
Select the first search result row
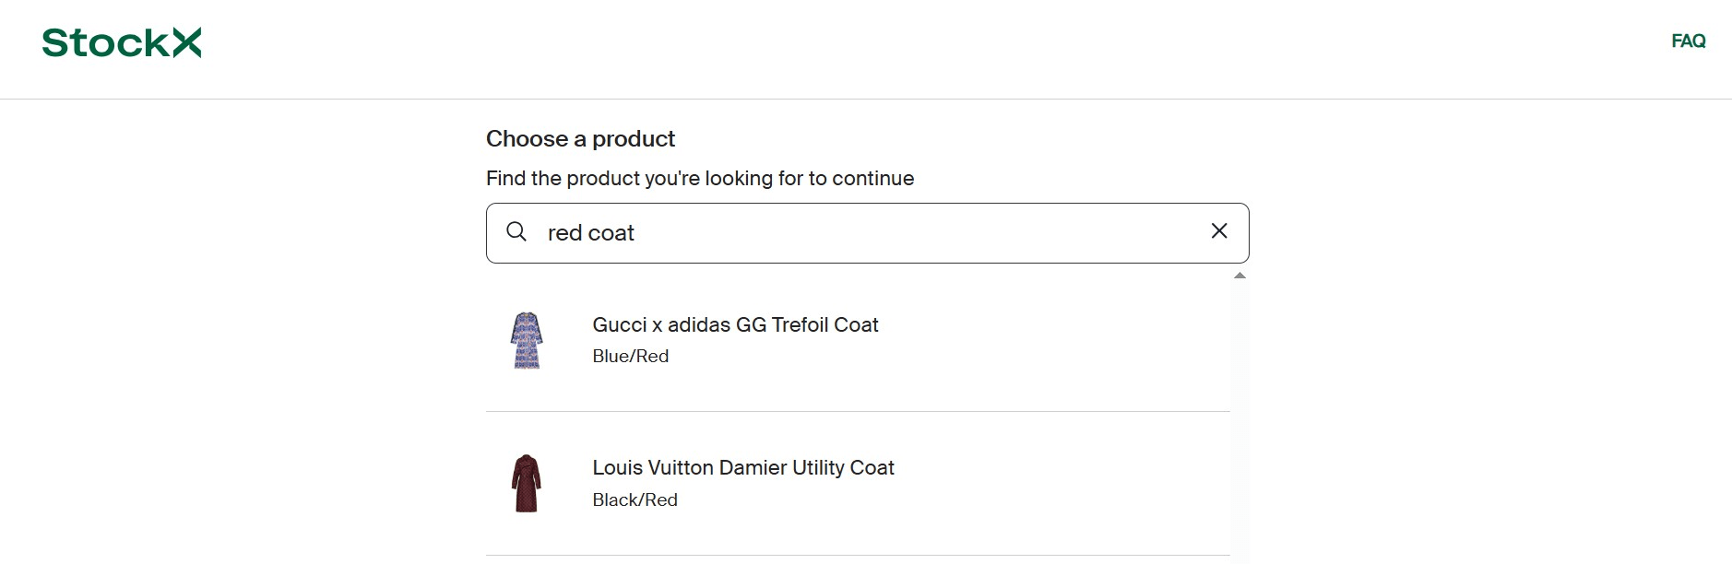tap(858, 341)
